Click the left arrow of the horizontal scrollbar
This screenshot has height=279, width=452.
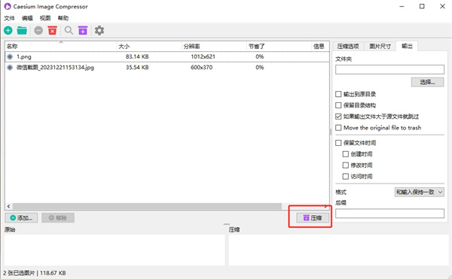pos(8,206)
